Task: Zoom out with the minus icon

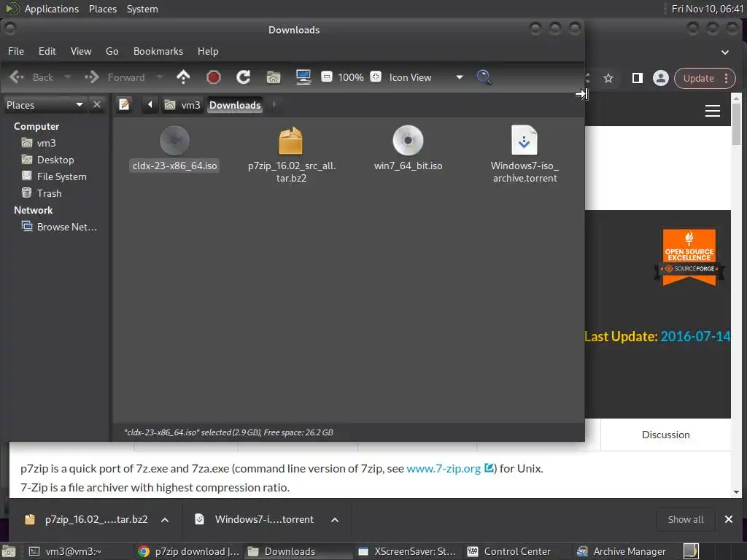Action: point(327,77)
